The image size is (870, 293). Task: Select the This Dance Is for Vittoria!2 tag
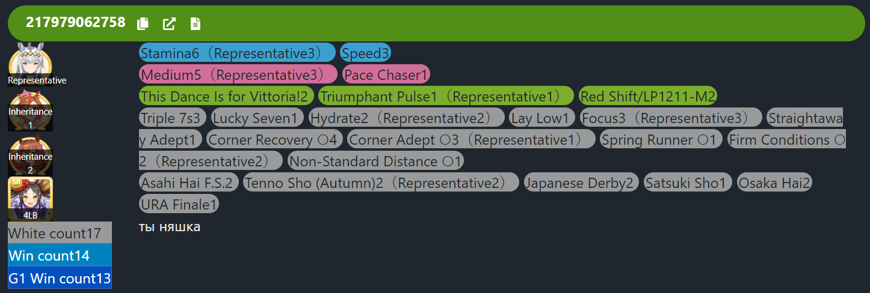[227, 97]
